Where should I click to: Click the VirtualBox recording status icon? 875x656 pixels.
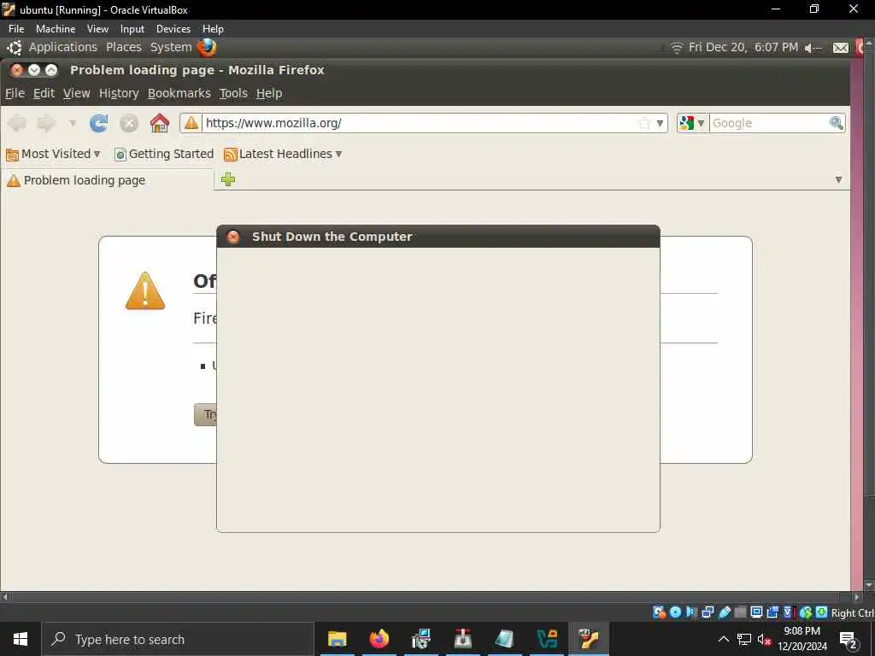(x=772, y=612)
